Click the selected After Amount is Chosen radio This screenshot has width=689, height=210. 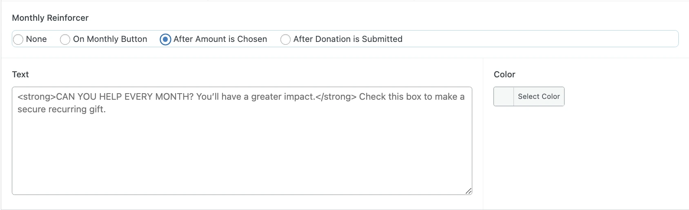click(165, 39)
